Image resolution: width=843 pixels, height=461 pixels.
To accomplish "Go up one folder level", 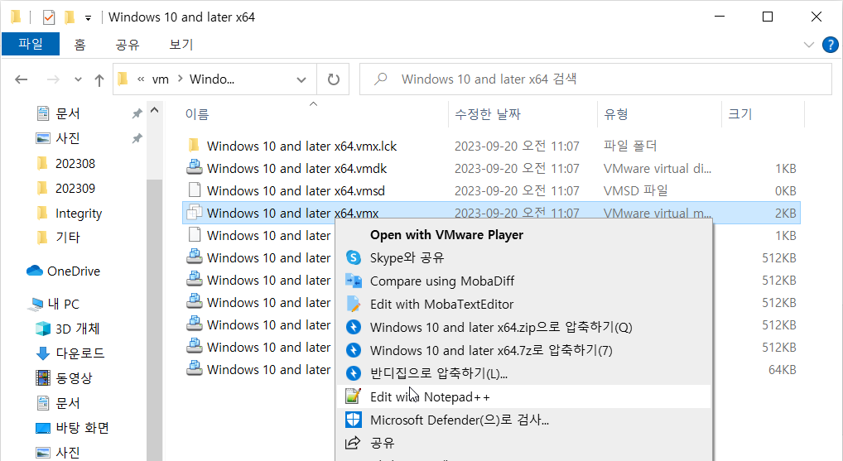I will [x=99, y=80].
